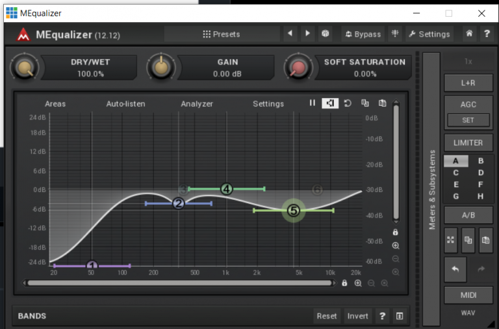Open the plugin Settings button
Screen dimensions: 499x329
[429, 34]
